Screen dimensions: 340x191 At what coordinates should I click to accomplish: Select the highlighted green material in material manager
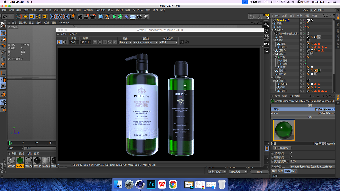click(20, 162)
